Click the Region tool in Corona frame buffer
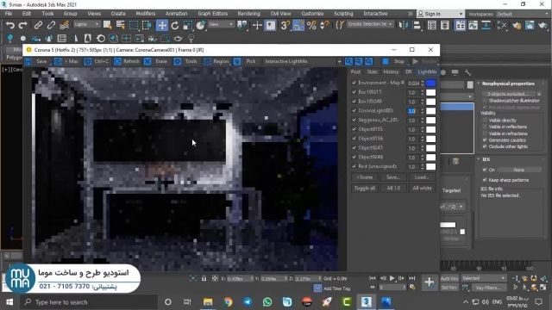Viewport: 552px width, 310px height. pos(216,61)
